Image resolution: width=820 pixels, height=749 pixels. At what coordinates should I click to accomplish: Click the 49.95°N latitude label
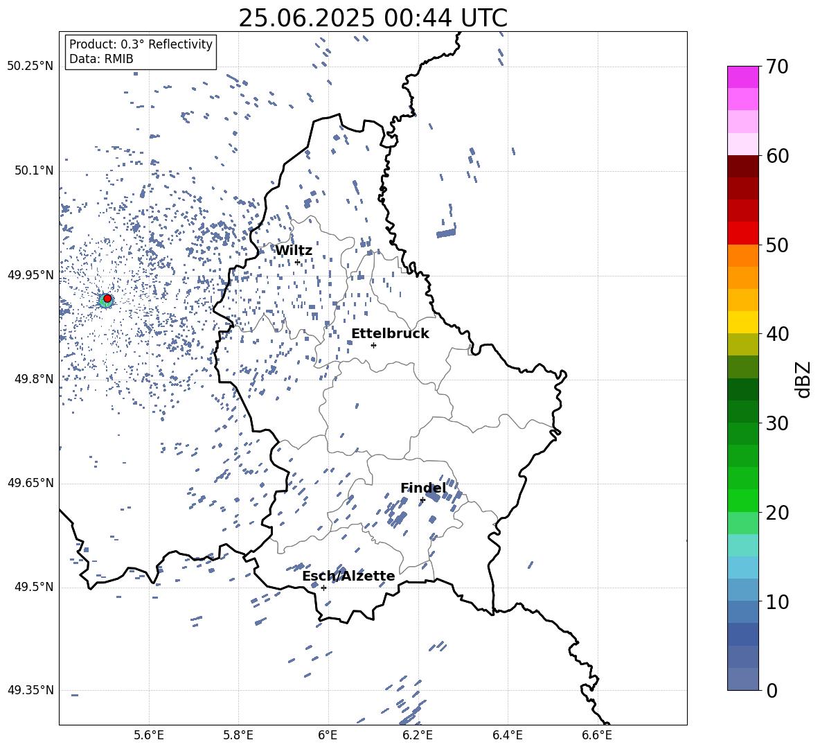click(x=30, y=274)
